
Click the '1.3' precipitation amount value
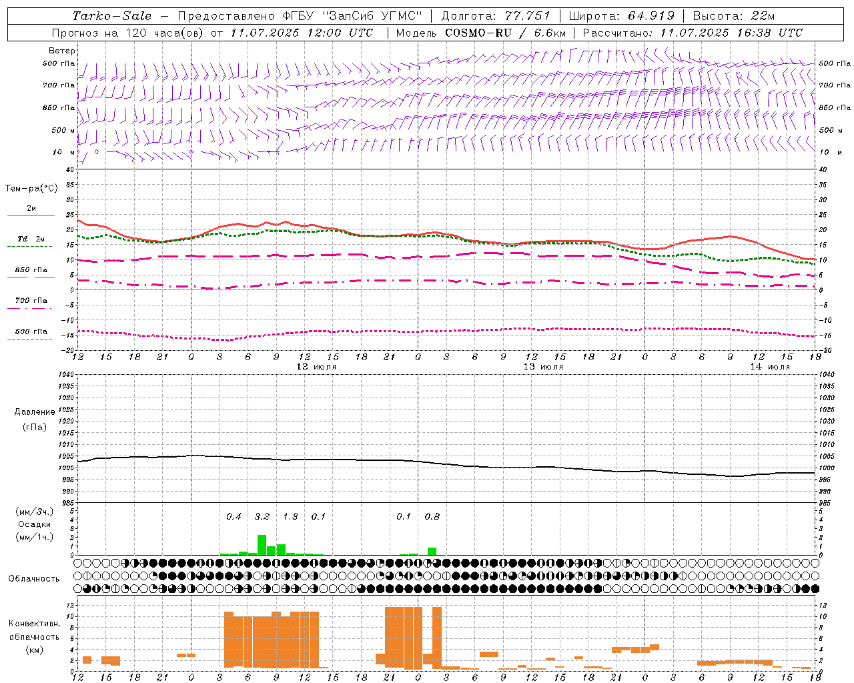pos(290,517)
